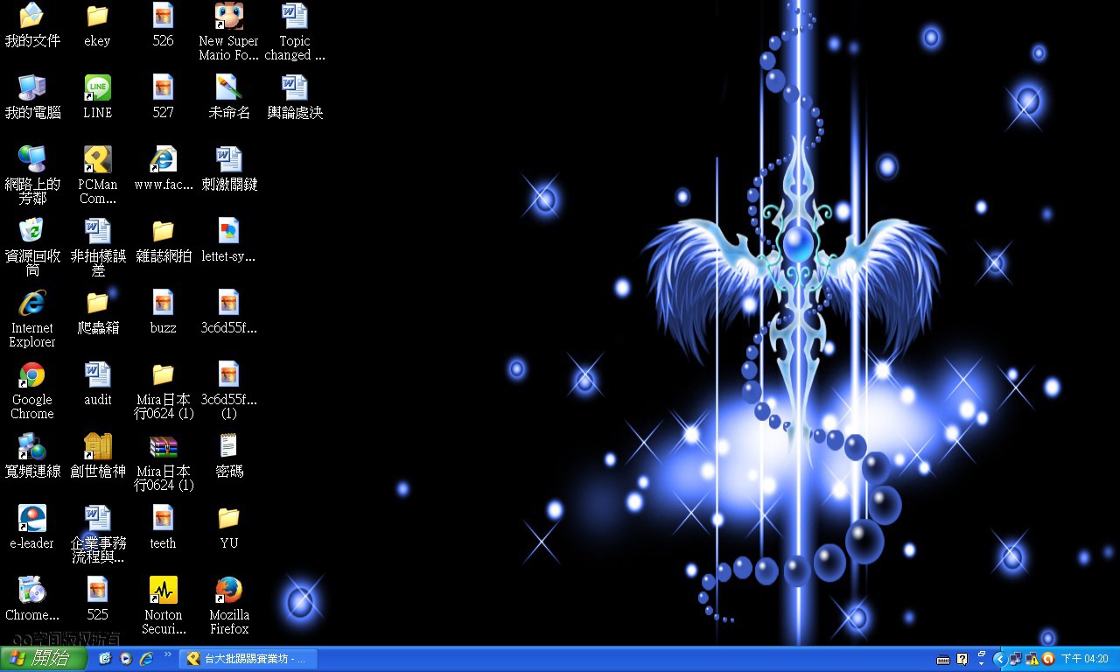
Task: Launch the media player Quick Launch icon
Action: pyautogui.click(x=126, y=659)
